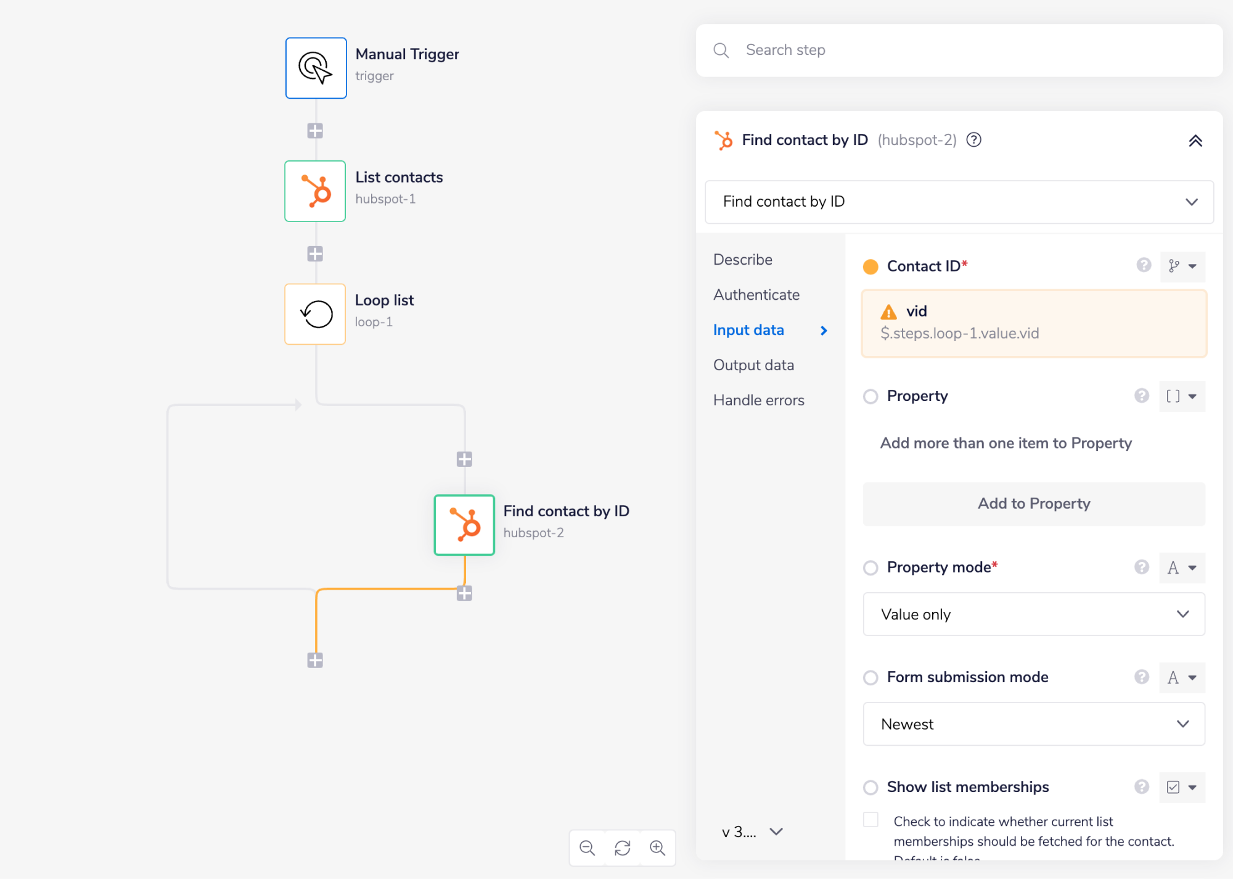Switch to the Output data tab
1233x879 pixels.
point(753,365)
